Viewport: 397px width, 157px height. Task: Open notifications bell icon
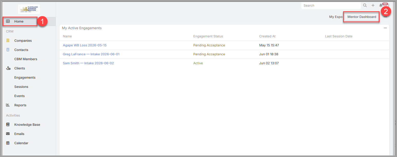coord(381,5)
